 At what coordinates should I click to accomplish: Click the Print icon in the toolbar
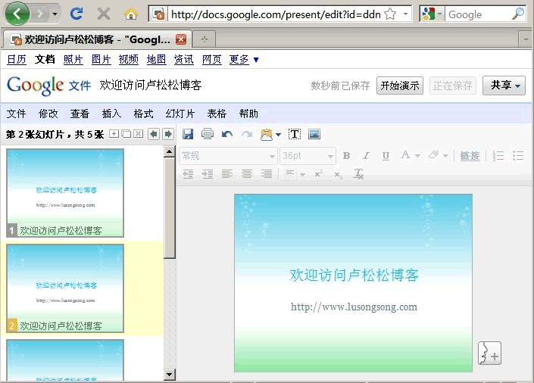(208, 134)
